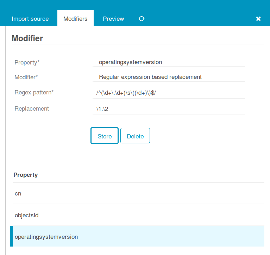Switch to the Import source tab

pyautogui.click(x=30, y=19)
